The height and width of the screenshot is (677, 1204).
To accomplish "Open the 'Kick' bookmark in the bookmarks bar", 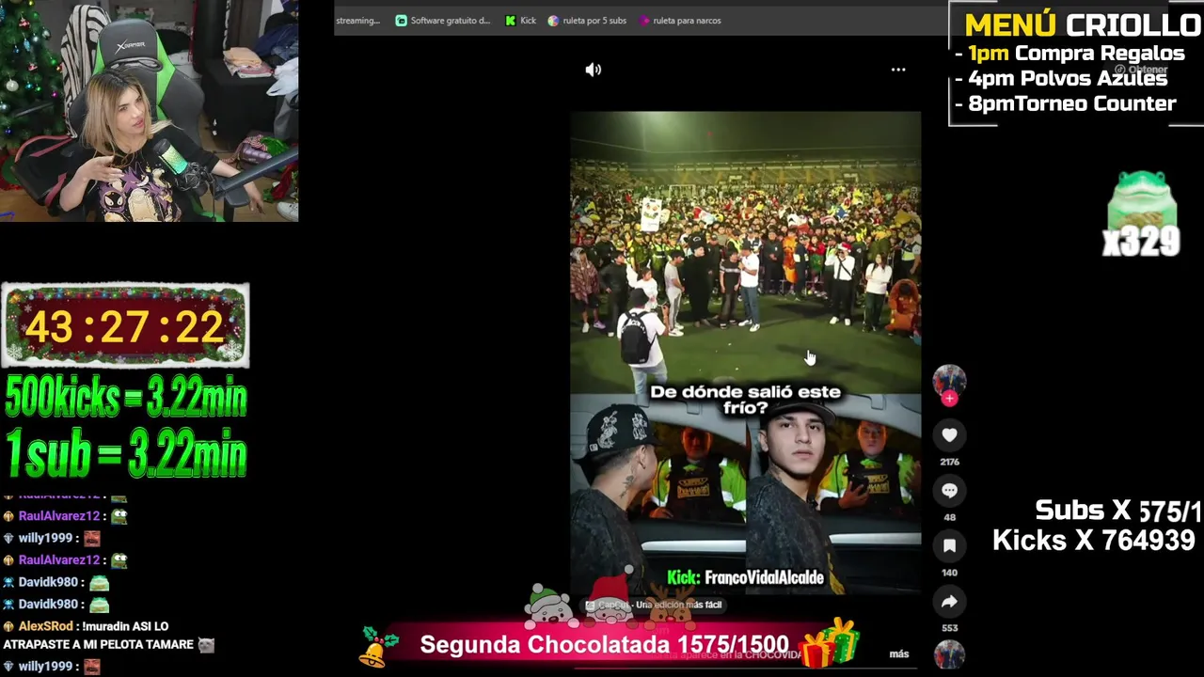I will click(521, 21).
